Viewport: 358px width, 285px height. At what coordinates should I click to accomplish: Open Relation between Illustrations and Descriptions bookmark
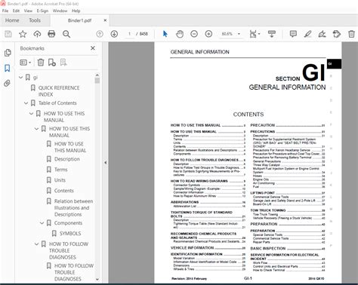pos(73,208)
